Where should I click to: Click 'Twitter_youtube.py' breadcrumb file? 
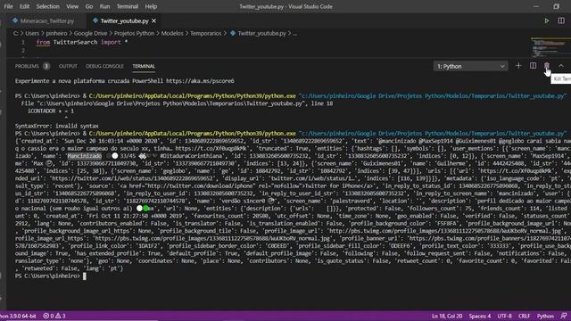[x=261, y=34]
